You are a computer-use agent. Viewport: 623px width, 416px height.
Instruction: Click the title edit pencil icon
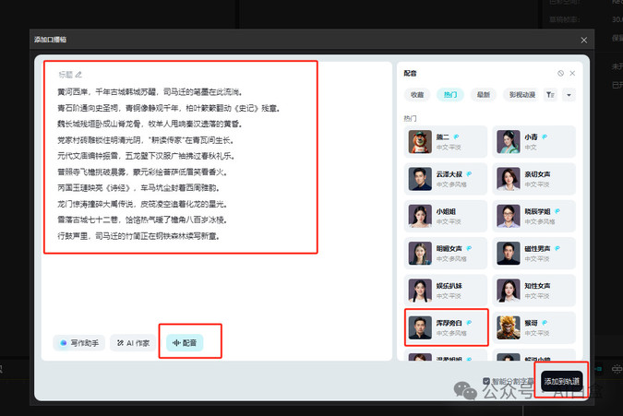pyautogui.click(x=78, y=74)
